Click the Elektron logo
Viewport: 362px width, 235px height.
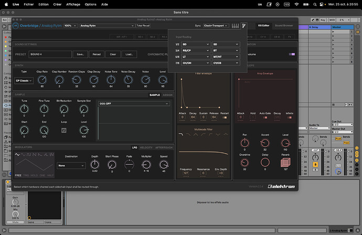(x=282, y=186)
